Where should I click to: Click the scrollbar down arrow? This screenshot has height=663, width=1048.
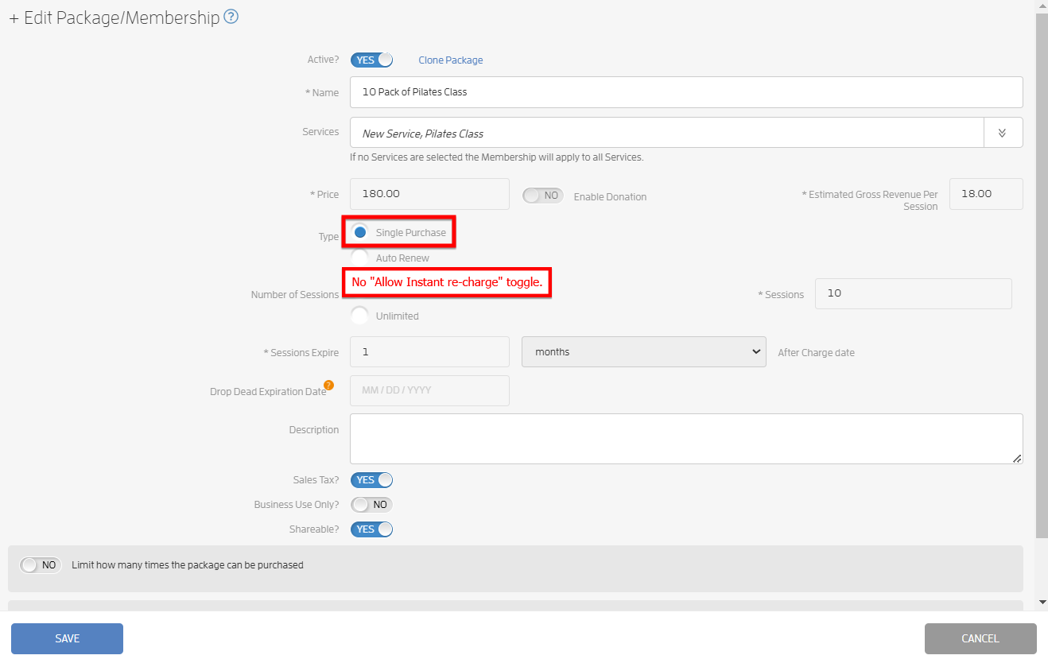coord(1042,603)
